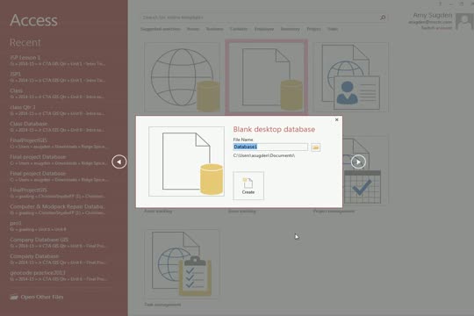This screenshot has height=316, width=474.
Task: Click the File Name text field
Action: 270,147
